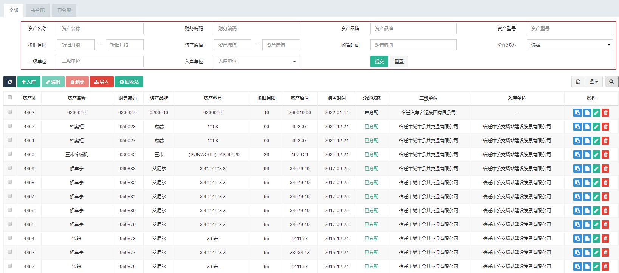Image resolution: width=619 pixels, height=273 pixels.
Task: Click the red delete icon for asset 4463
Action: 605,113
